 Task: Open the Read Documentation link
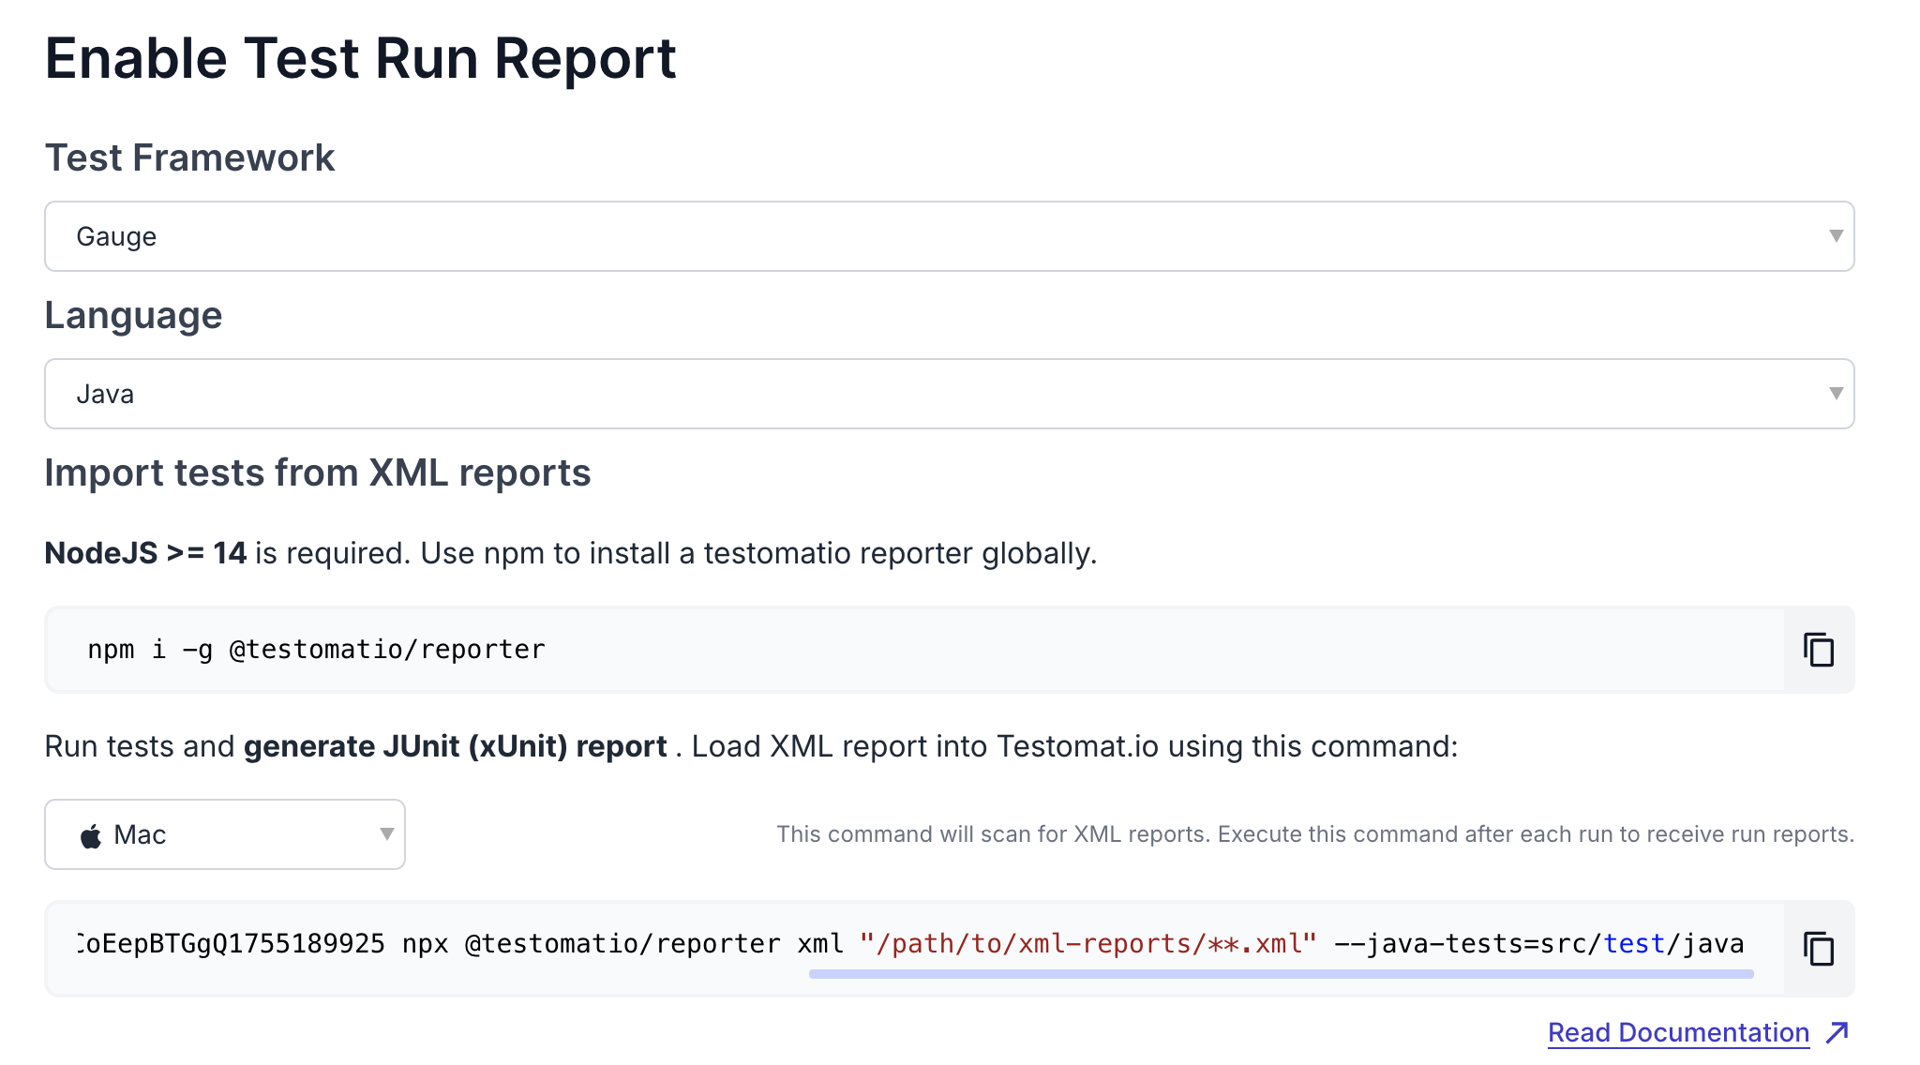(x=1678, y=1032)
